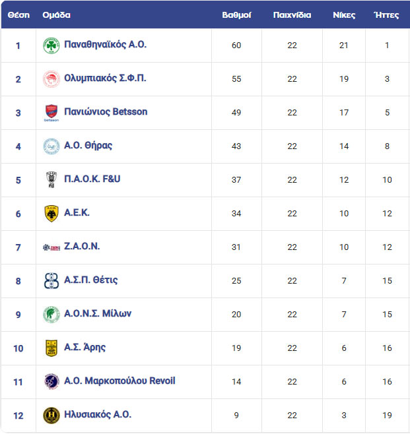This screenshot has width=410, height=436.
Task: Open Ολυμπιακός Σ.Φ.Π. team name link
Action: pos(105,78)
